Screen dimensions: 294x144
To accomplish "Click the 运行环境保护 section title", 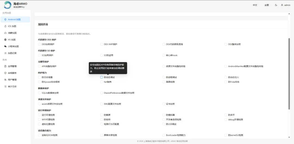I will pos(44,111).
